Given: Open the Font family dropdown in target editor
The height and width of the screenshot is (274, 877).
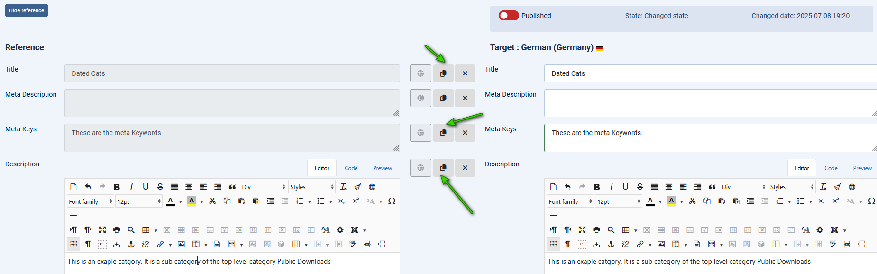Looking at the screenshot, I should 570,201.
